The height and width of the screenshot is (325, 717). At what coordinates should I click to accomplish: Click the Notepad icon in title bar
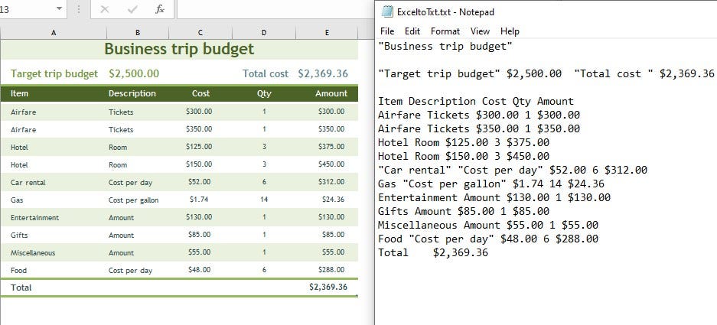[387, 11]
